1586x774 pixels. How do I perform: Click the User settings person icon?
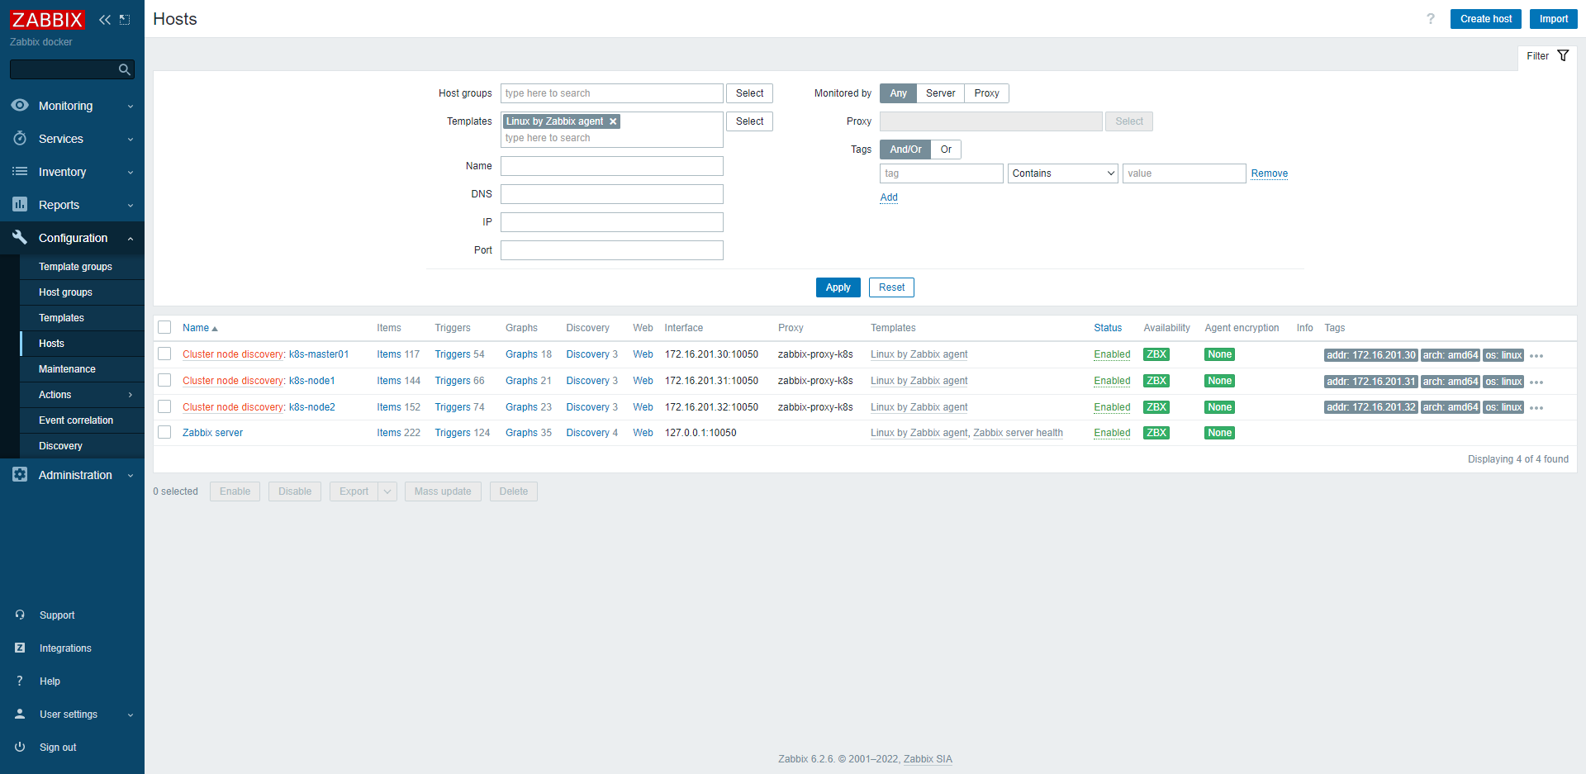coord(20,714)
